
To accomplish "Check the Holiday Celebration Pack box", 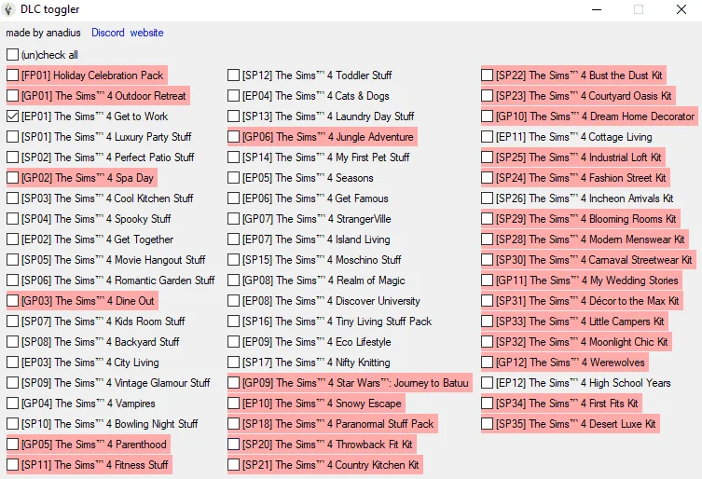I will [12, 75].
